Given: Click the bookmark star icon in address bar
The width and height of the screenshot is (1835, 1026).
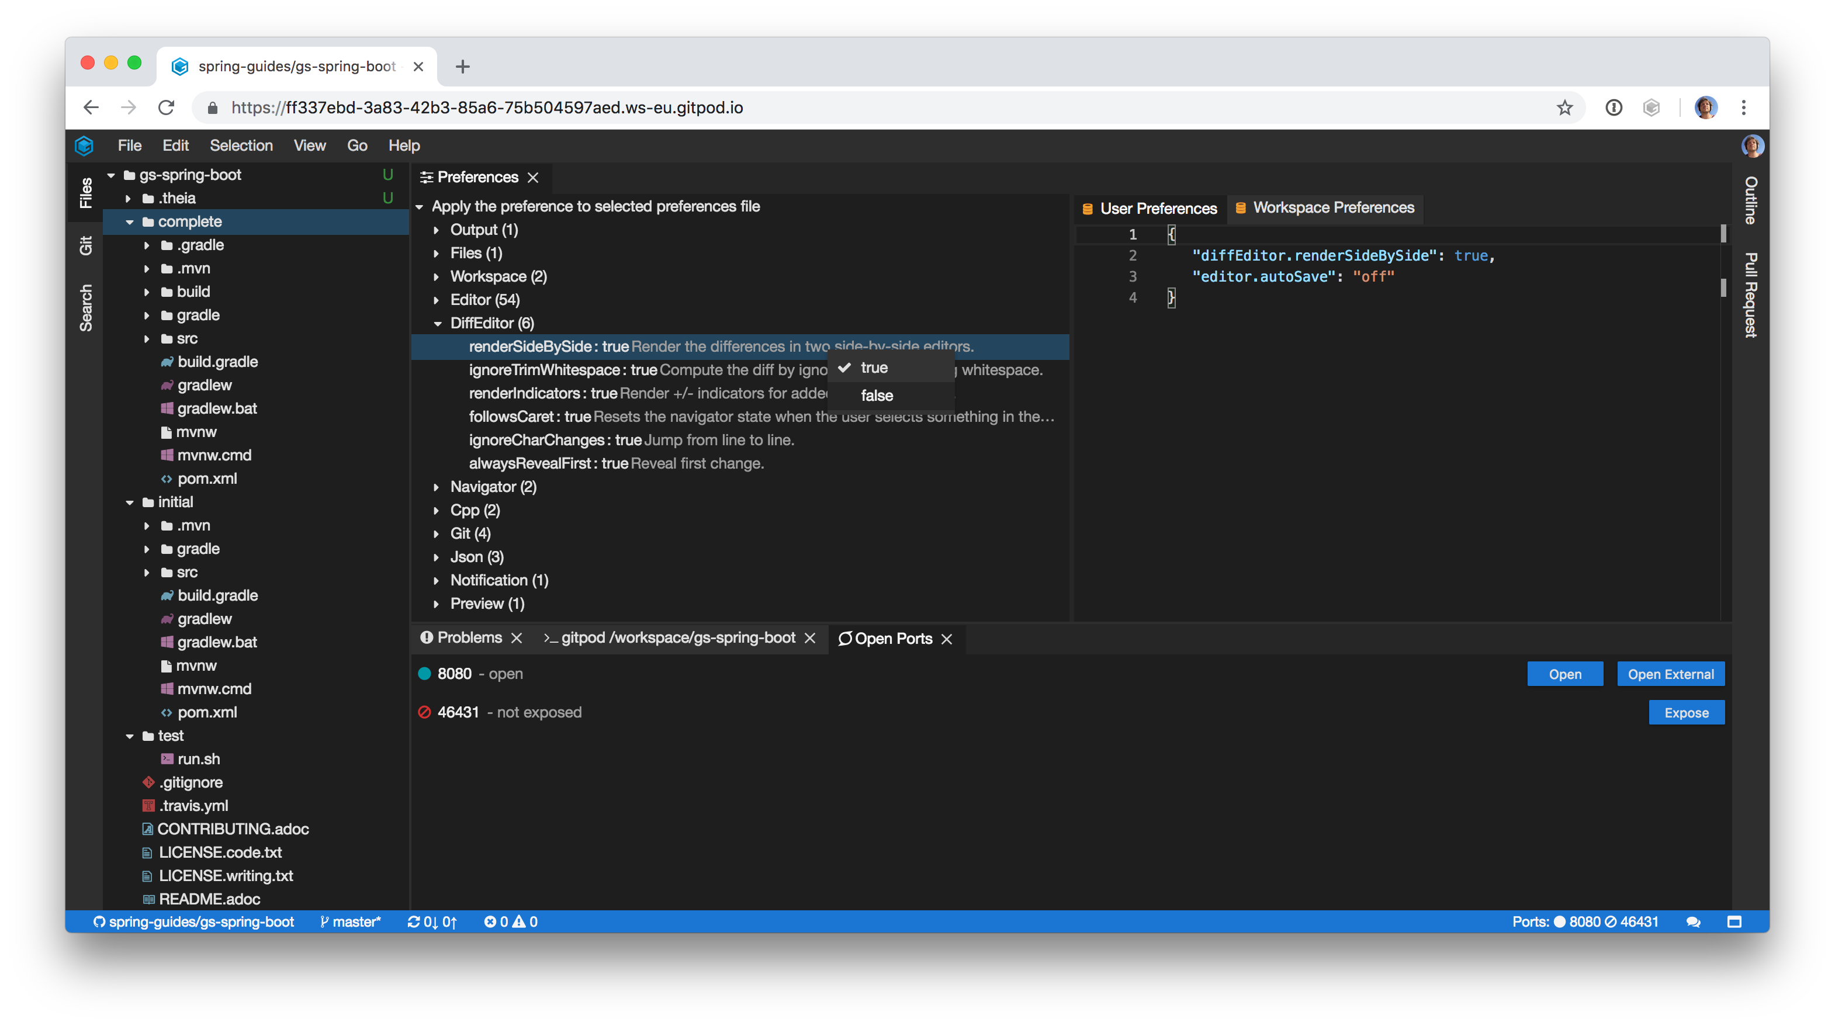Looking at the screenshot, I should point(1564,108).
